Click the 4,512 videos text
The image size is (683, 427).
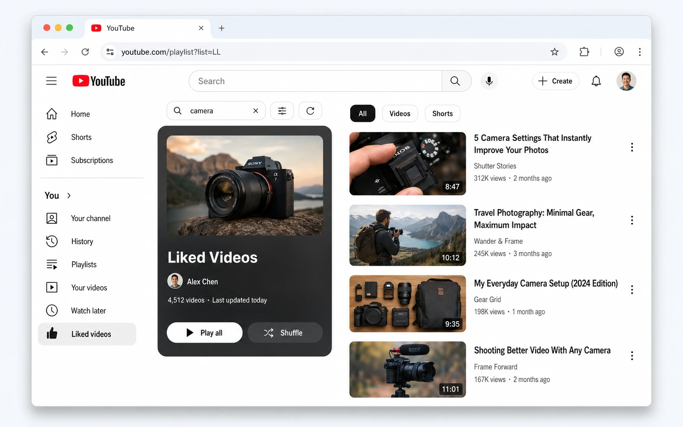coord(186,300)
